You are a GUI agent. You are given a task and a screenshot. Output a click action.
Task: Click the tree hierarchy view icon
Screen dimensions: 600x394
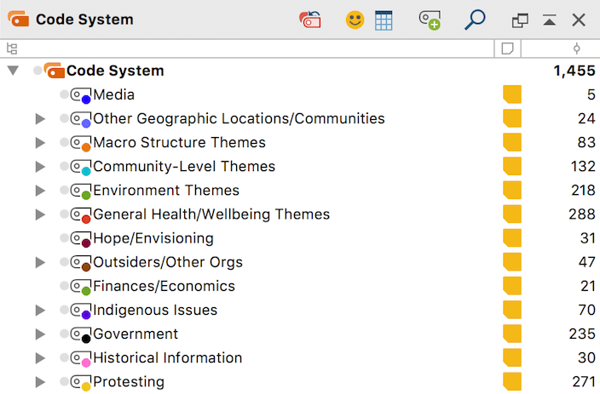12,49
